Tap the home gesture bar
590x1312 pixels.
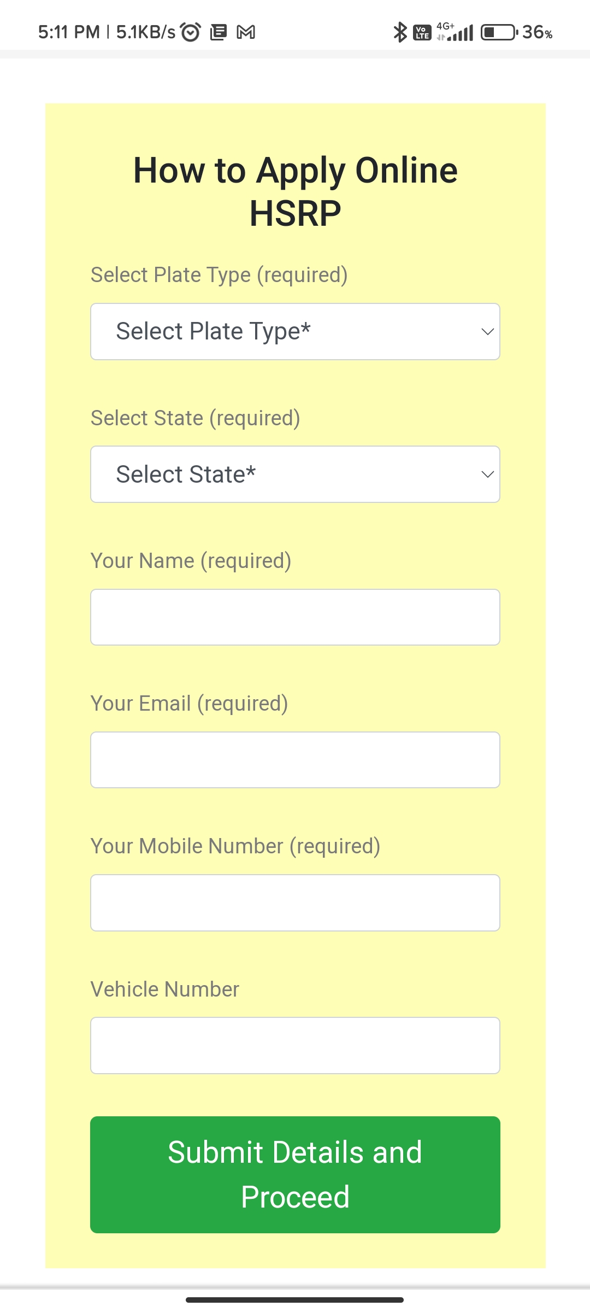(295, 1300)
